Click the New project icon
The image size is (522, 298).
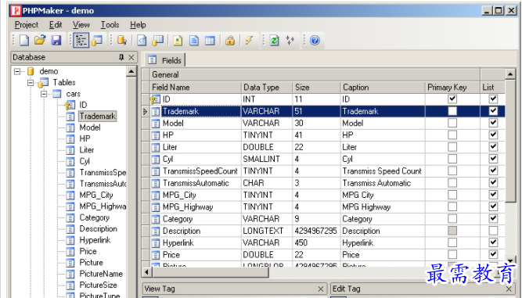(24, 40)
